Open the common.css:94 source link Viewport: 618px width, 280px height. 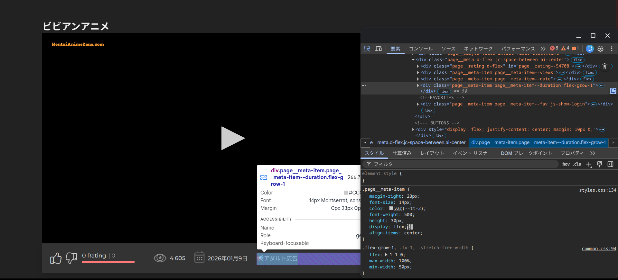click(599, 249)
